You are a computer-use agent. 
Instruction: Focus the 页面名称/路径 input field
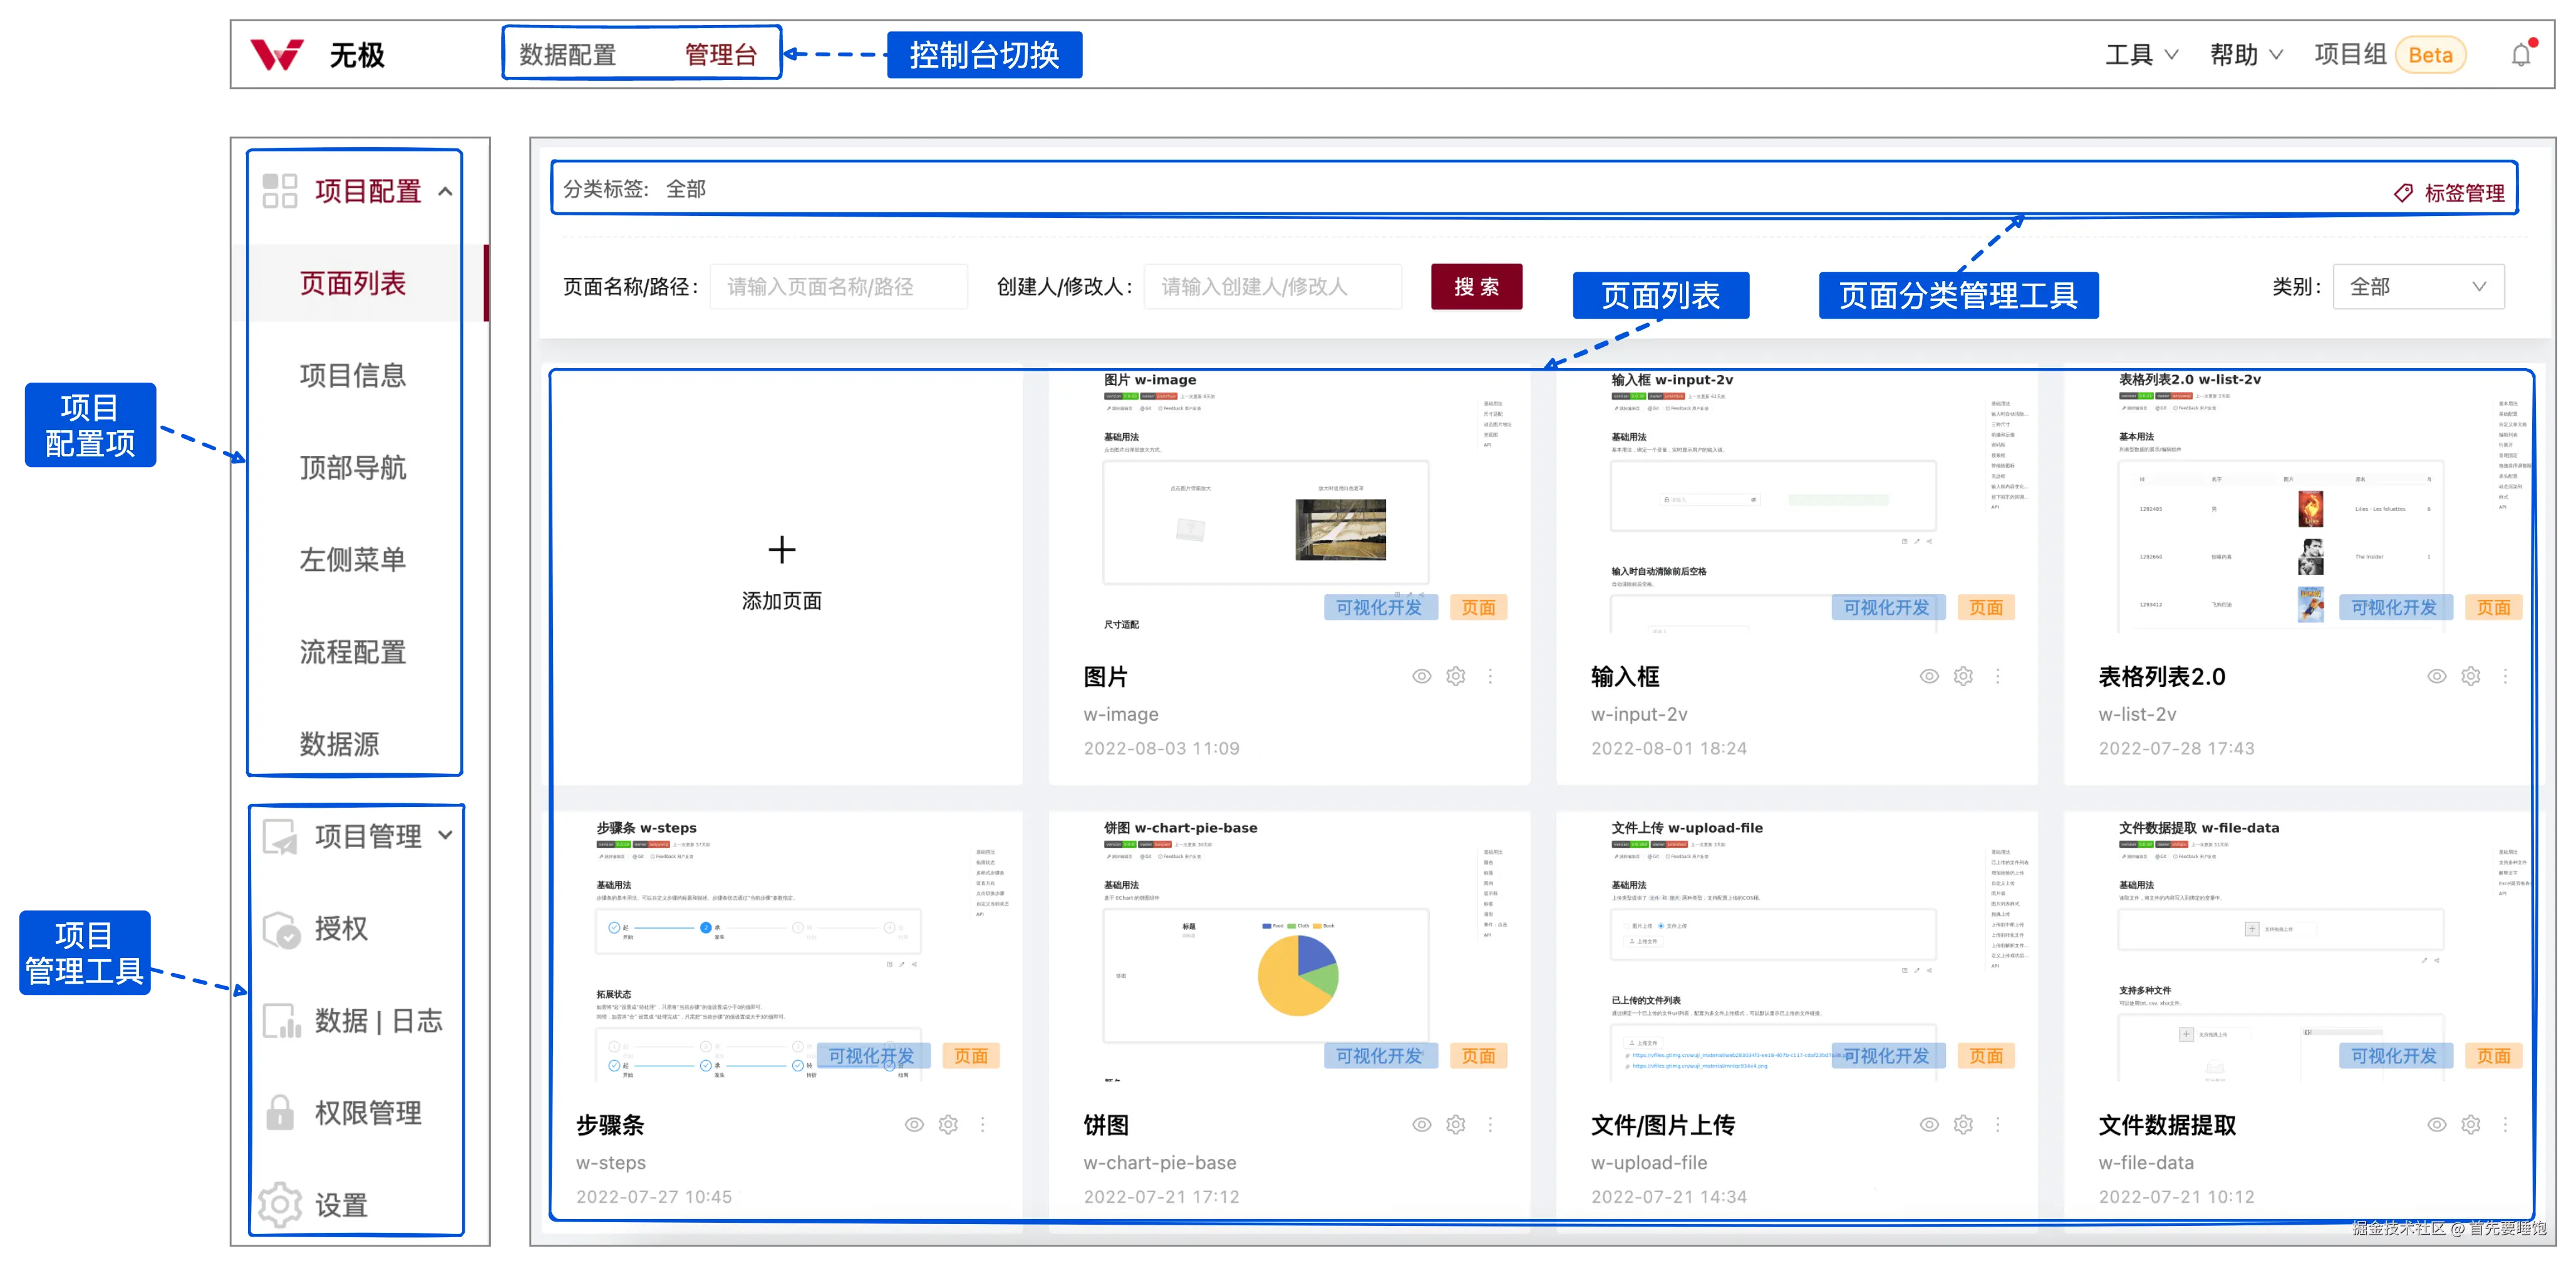pos(838,287)
